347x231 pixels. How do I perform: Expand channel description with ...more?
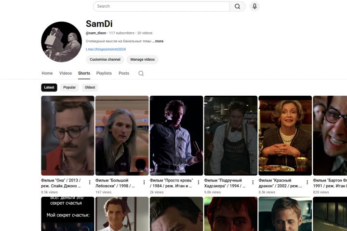158,41
